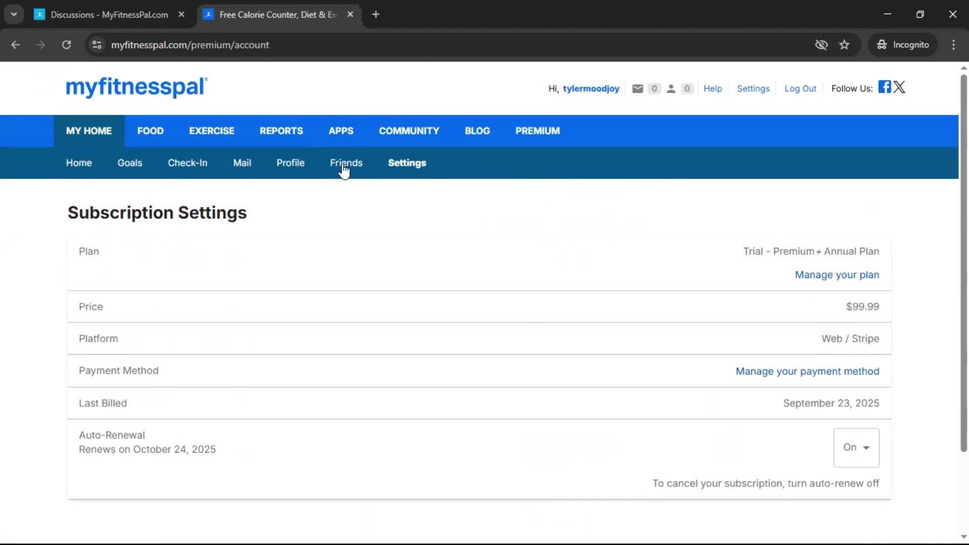Click the page vertical scrollbar thumb
Screen dimensions: 969x545
coord(963,262)
